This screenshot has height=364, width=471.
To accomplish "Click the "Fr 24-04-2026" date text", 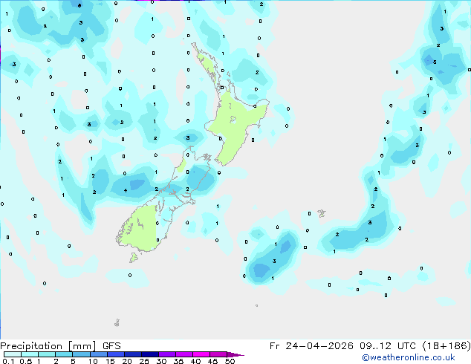I will 311,346.
